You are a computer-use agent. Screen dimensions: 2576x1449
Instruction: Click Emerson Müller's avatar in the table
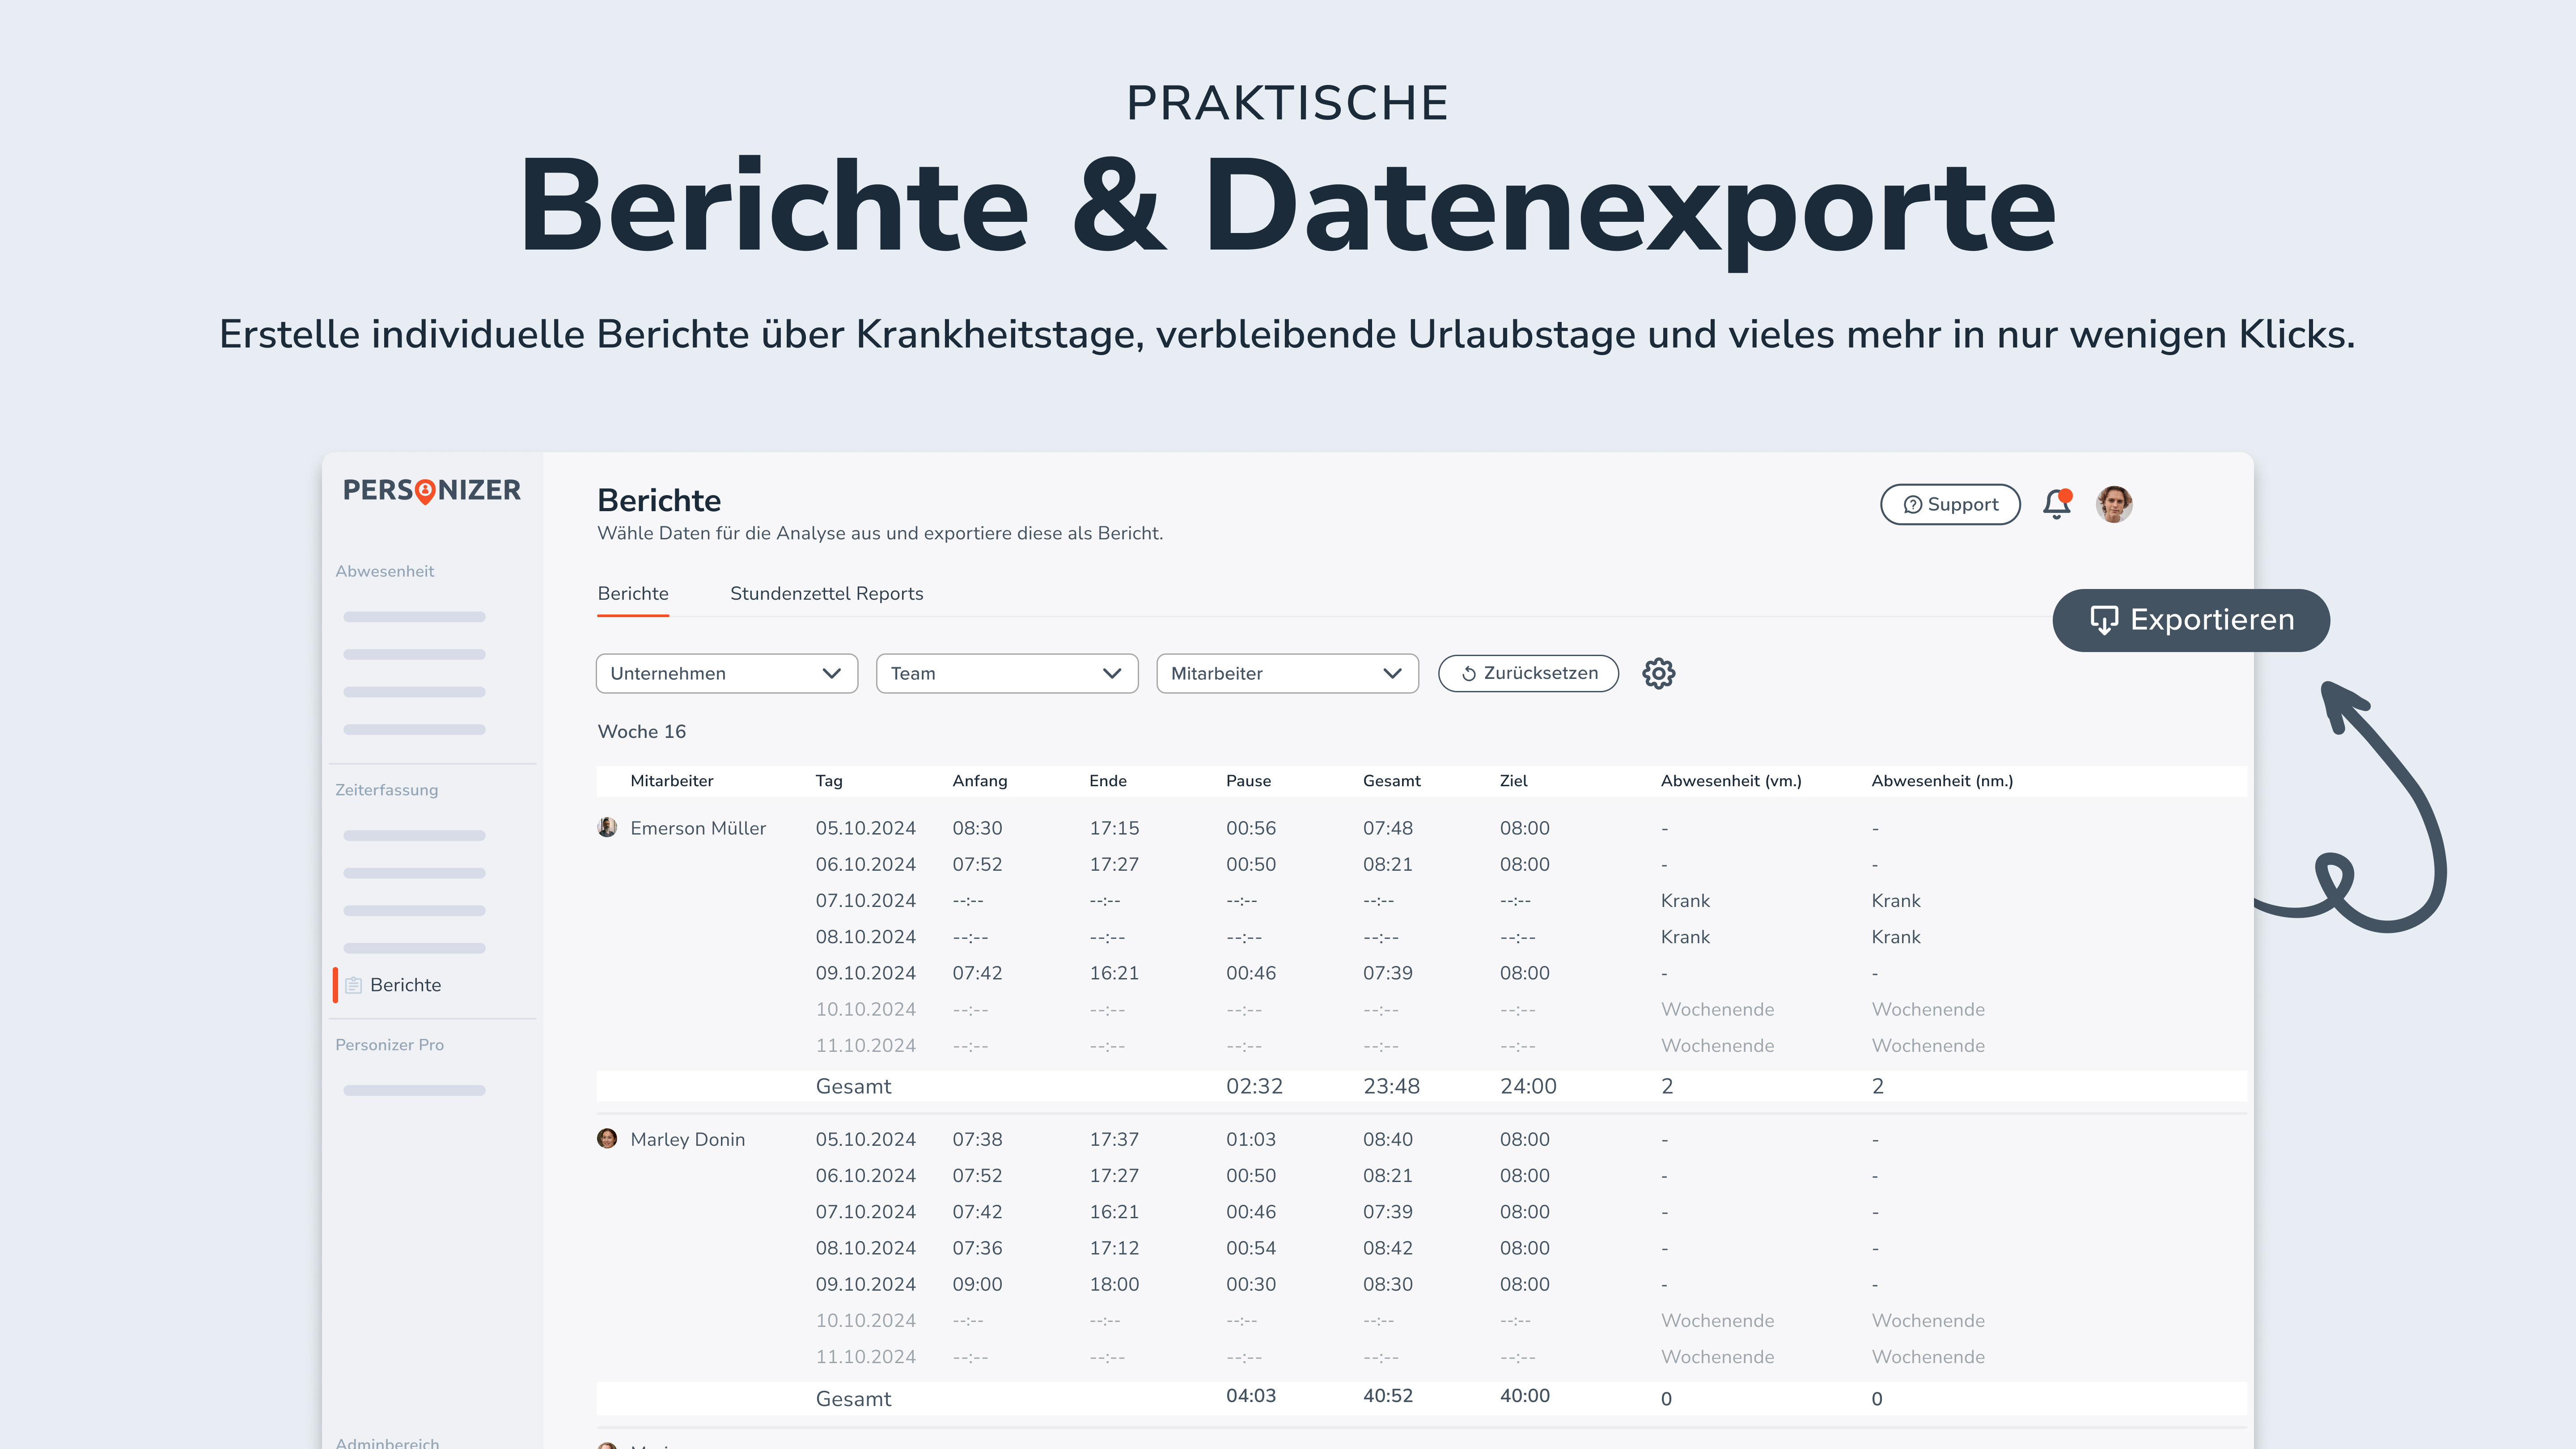(x=607, y=827)
